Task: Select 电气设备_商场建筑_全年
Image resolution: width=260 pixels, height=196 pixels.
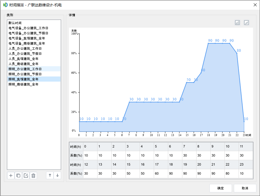Action: click(x=34, y=43)
